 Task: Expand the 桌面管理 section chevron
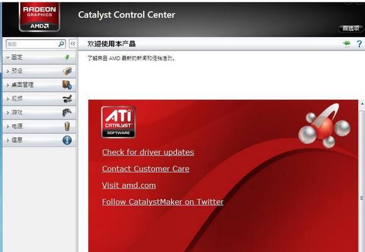pos(8,85)
